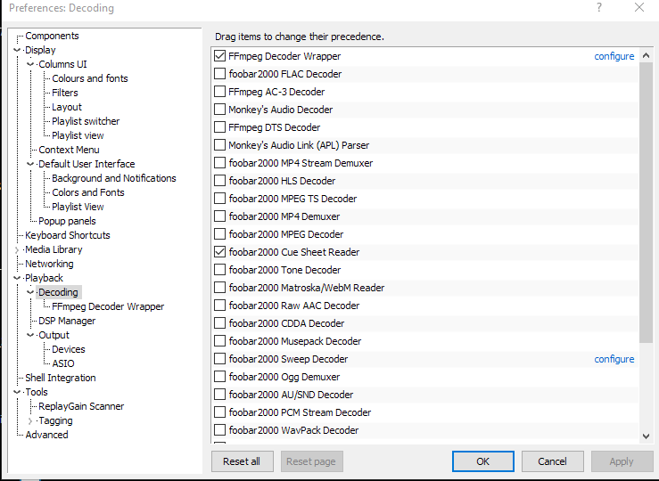This screenshot has height=481, width=659.
Task: Tick the Monkey's Audio Decoder checkbox
Action: (219, 110)
